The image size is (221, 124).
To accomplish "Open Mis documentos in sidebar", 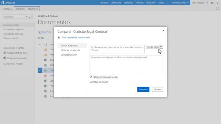I will pos(11,25).
